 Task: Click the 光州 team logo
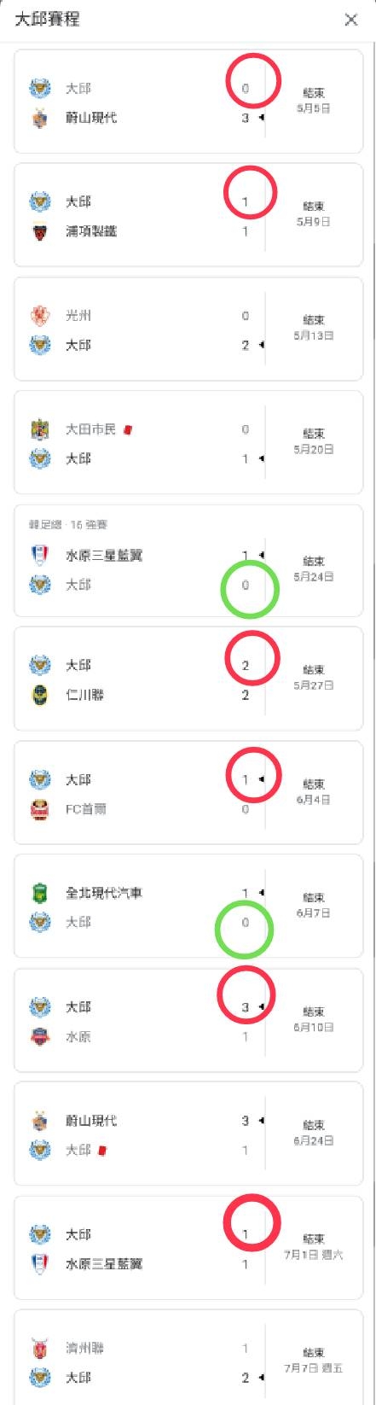[x=39, y=316]
